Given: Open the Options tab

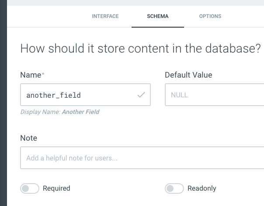Looking at the screenshot, I should [210, 16].
